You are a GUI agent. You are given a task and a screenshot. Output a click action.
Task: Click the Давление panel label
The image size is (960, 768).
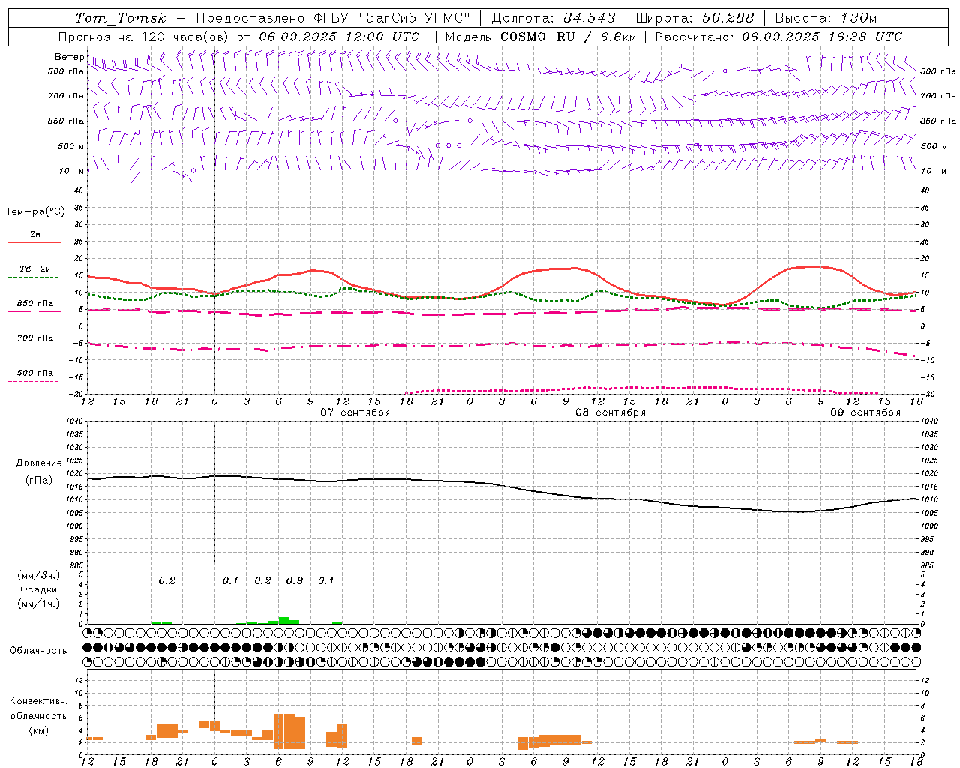pyautogui.click(x=39, y=463)
